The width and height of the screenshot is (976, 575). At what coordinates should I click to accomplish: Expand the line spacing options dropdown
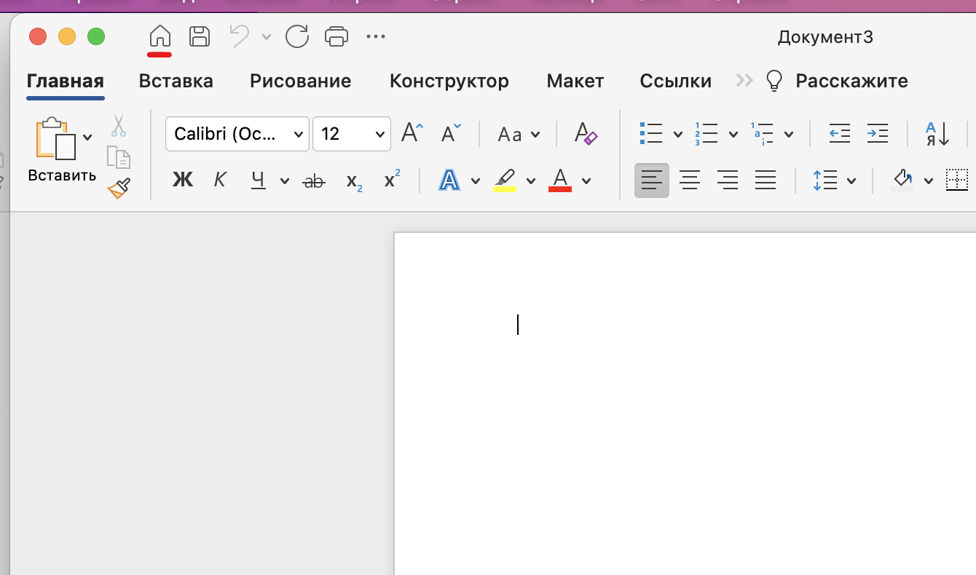click(851, 181)
